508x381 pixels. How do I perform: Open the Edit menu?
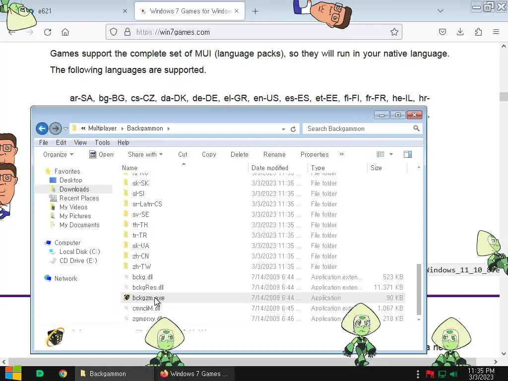(61, 142)
